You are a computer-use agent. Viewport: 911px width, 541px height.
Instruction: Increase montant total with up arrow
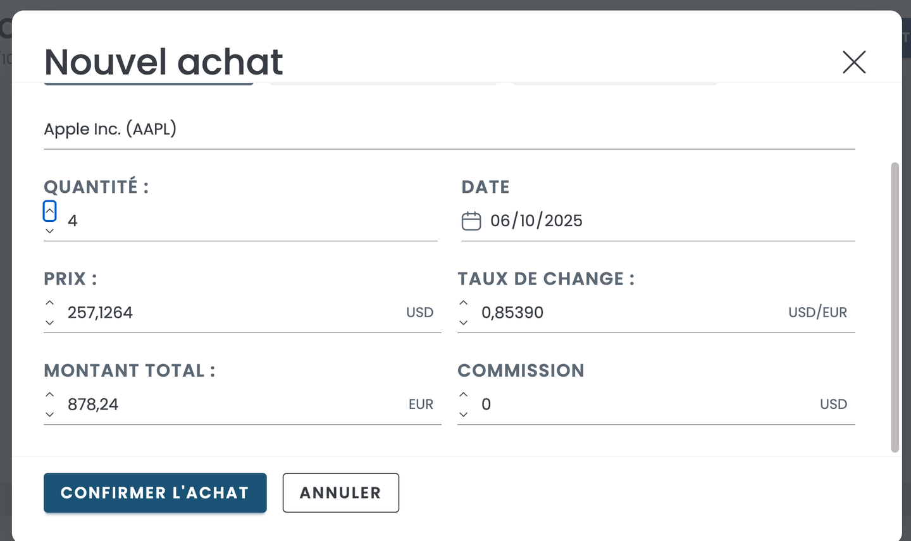(x=50, y=394)
